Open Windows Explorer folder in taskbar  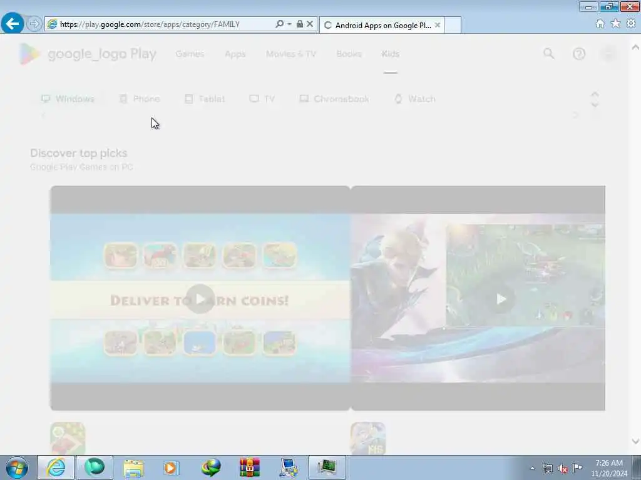[x=133, y=467]
